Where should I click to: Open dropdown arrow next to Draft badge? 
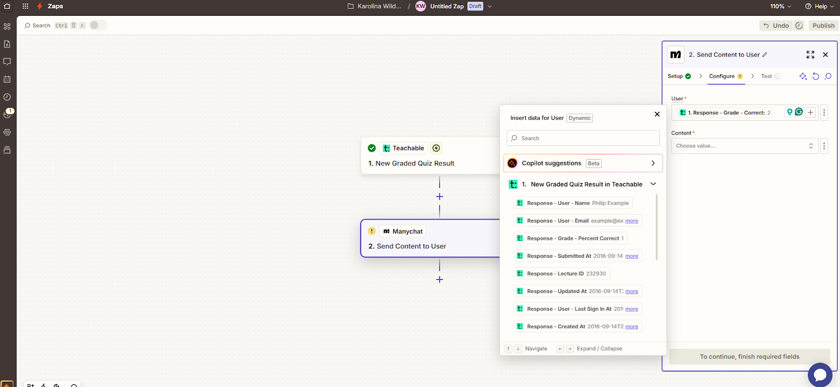click(490, 6)
